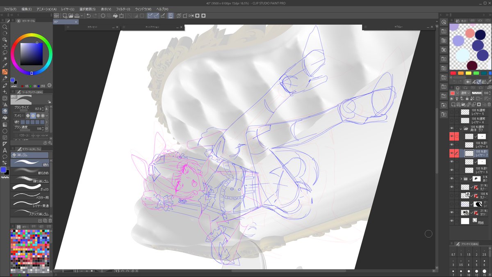Screen dimensions: 492x277
Task: Click the Clear selection dotted circle icon
Action: coord(102,16)
